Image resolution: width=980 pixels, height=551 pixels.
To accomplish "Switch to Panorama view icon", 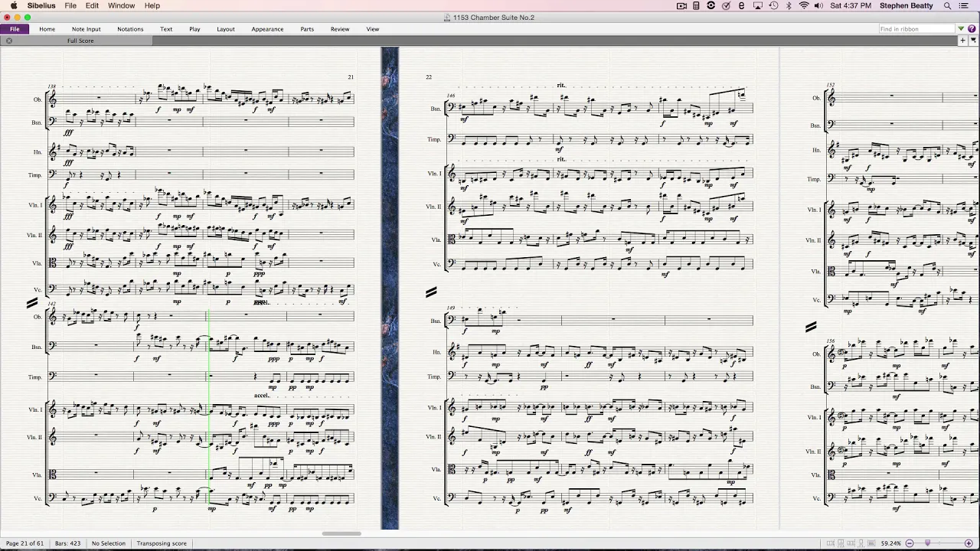I will click(871, 543).
